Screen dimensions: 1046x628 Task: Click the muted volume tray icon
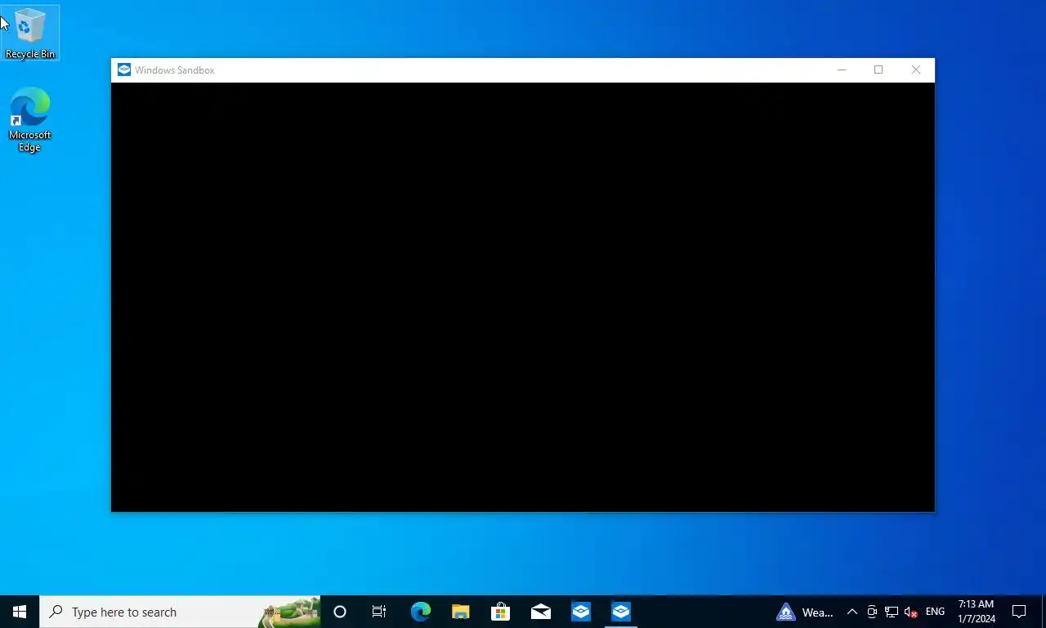pyautogui.click(x=911, y=612)
